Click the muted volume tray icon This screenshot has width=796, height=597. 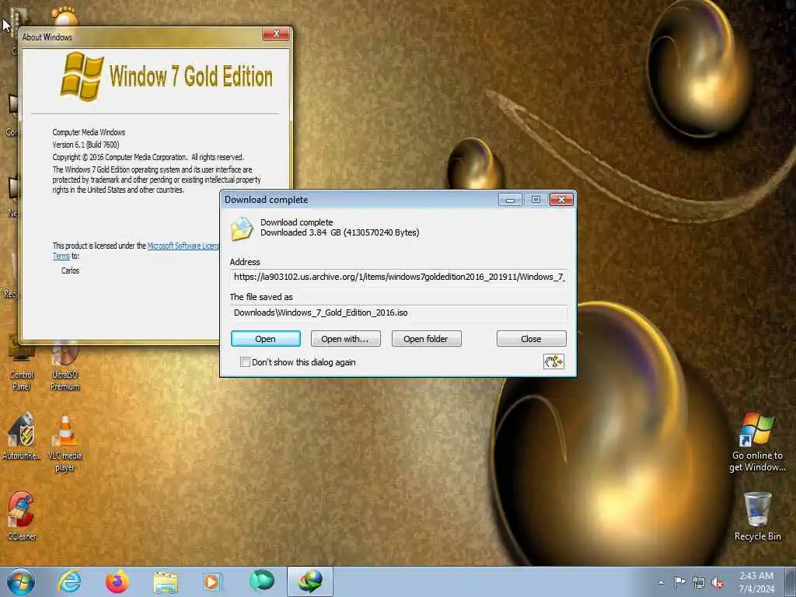point(717,583)
